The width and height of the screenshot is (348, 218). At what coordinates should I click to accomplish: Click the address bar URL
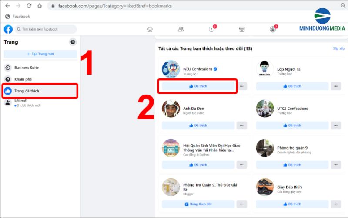click(x=115, y=6)
